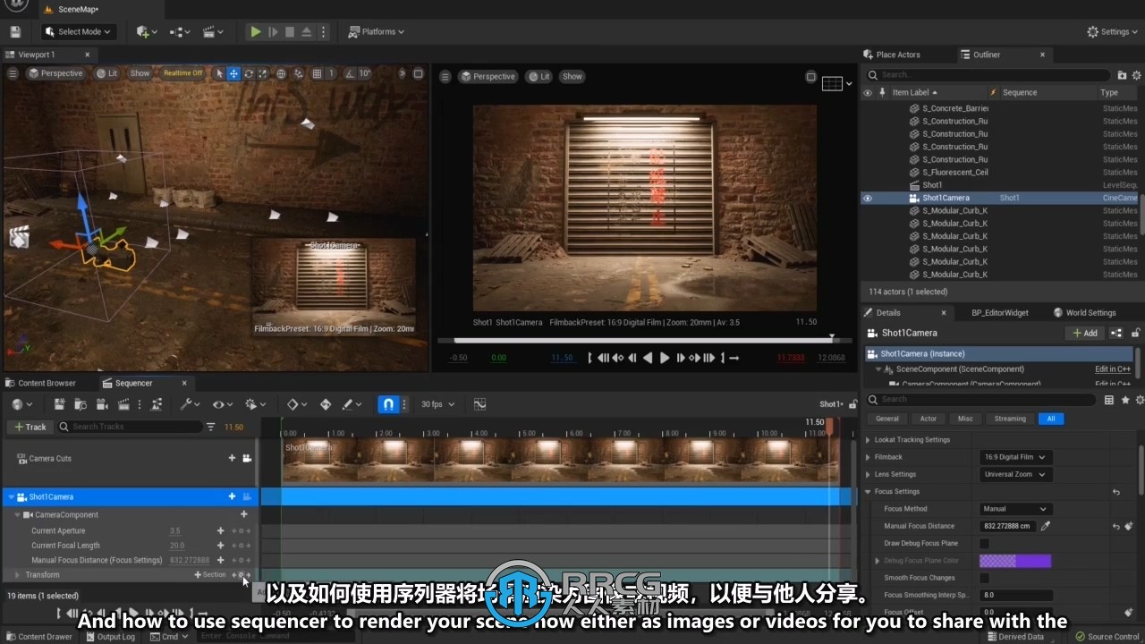The width and height of the screenshot is (1145, 644).
Task: Open Sequencer Actions wrench menu
Action: 190,404
